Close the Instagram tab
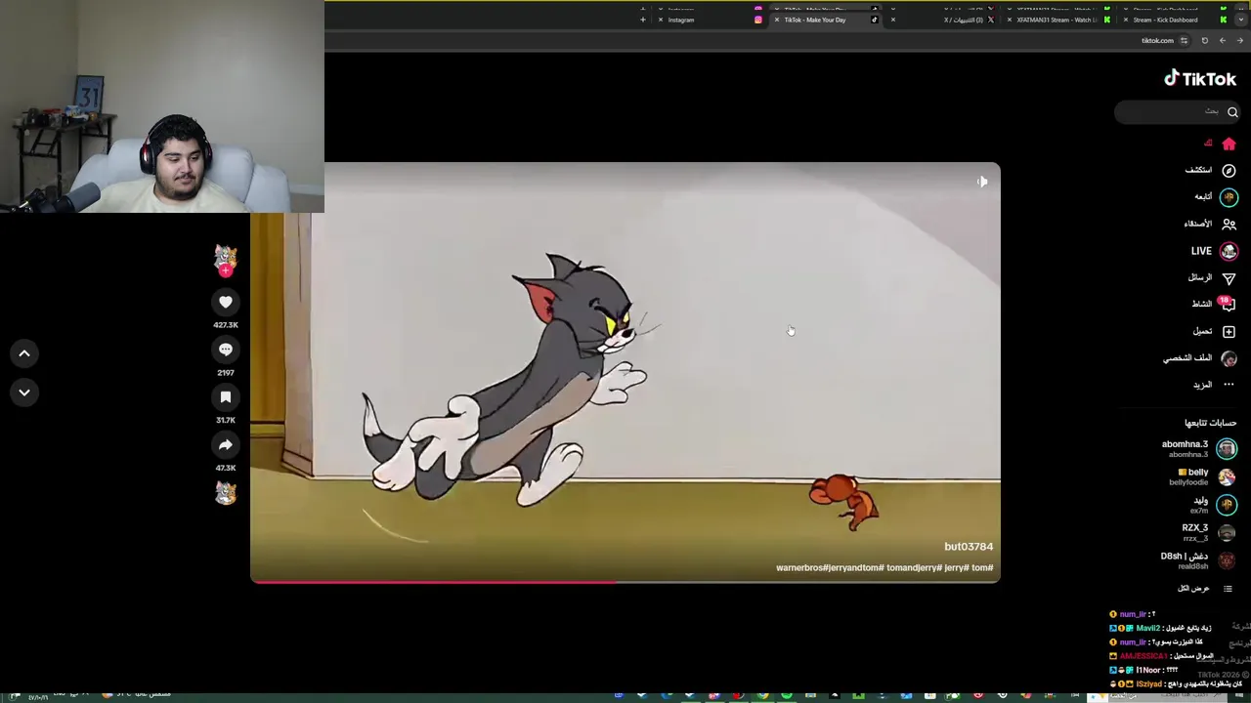 click(x=661, y=20)
